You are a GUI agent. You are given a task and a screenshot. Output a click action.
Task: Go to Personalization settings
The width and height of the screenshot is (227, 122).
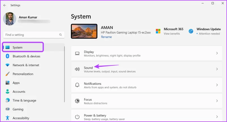(23, 74)
